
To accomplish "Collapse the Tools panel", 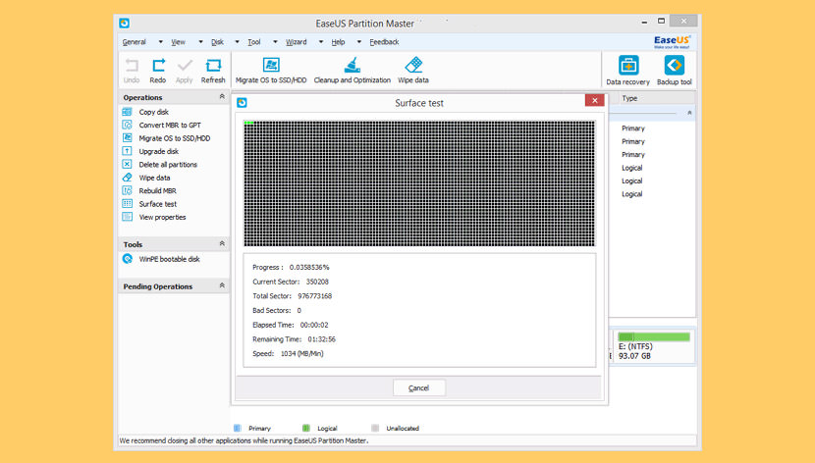I will pos(222,243).
